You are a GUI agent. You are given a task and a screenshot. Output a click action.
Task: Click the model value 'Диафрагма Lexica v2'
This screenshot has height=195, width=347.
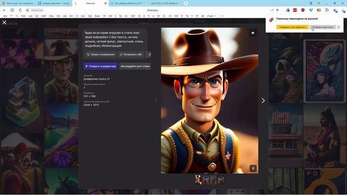[x=97, y=79]
